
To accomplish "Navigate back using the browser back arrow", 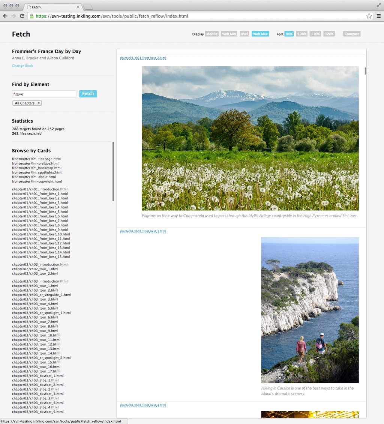I will click(x=5, y=16).
